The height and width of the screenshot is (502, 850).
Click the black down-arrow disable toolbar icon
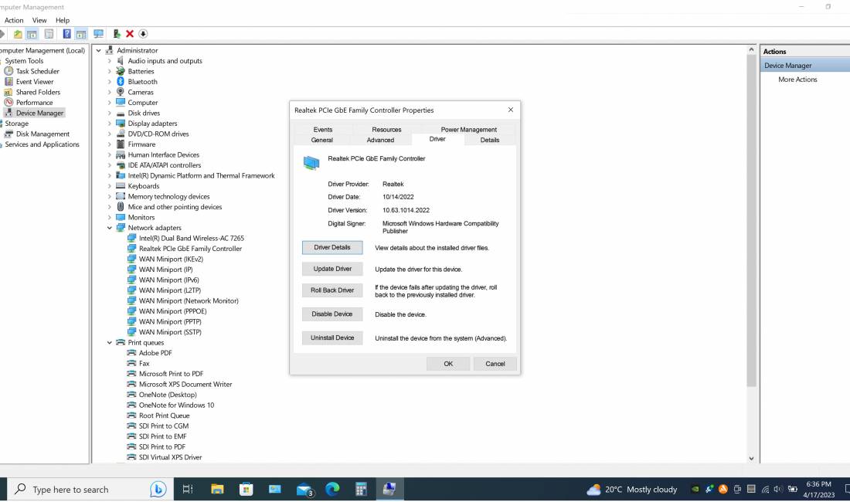(143, 34)
